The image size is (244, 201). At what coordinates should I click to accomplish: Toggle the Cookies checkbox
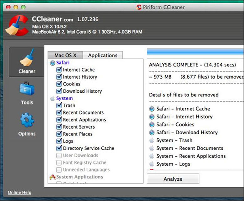[59, 84]
